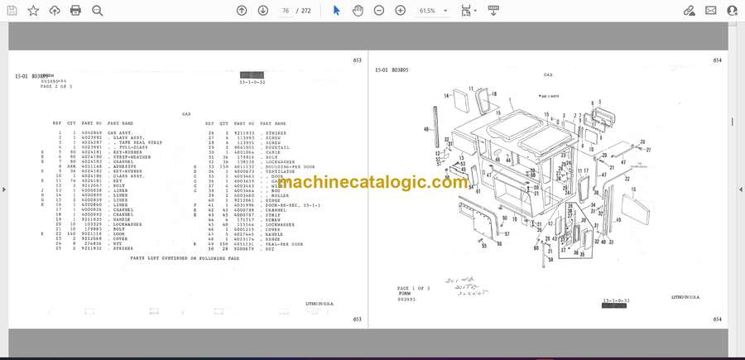Click the scrolling mode keyboard icon
The height and width of the screenshot is (360, 745).
(493, 11)
